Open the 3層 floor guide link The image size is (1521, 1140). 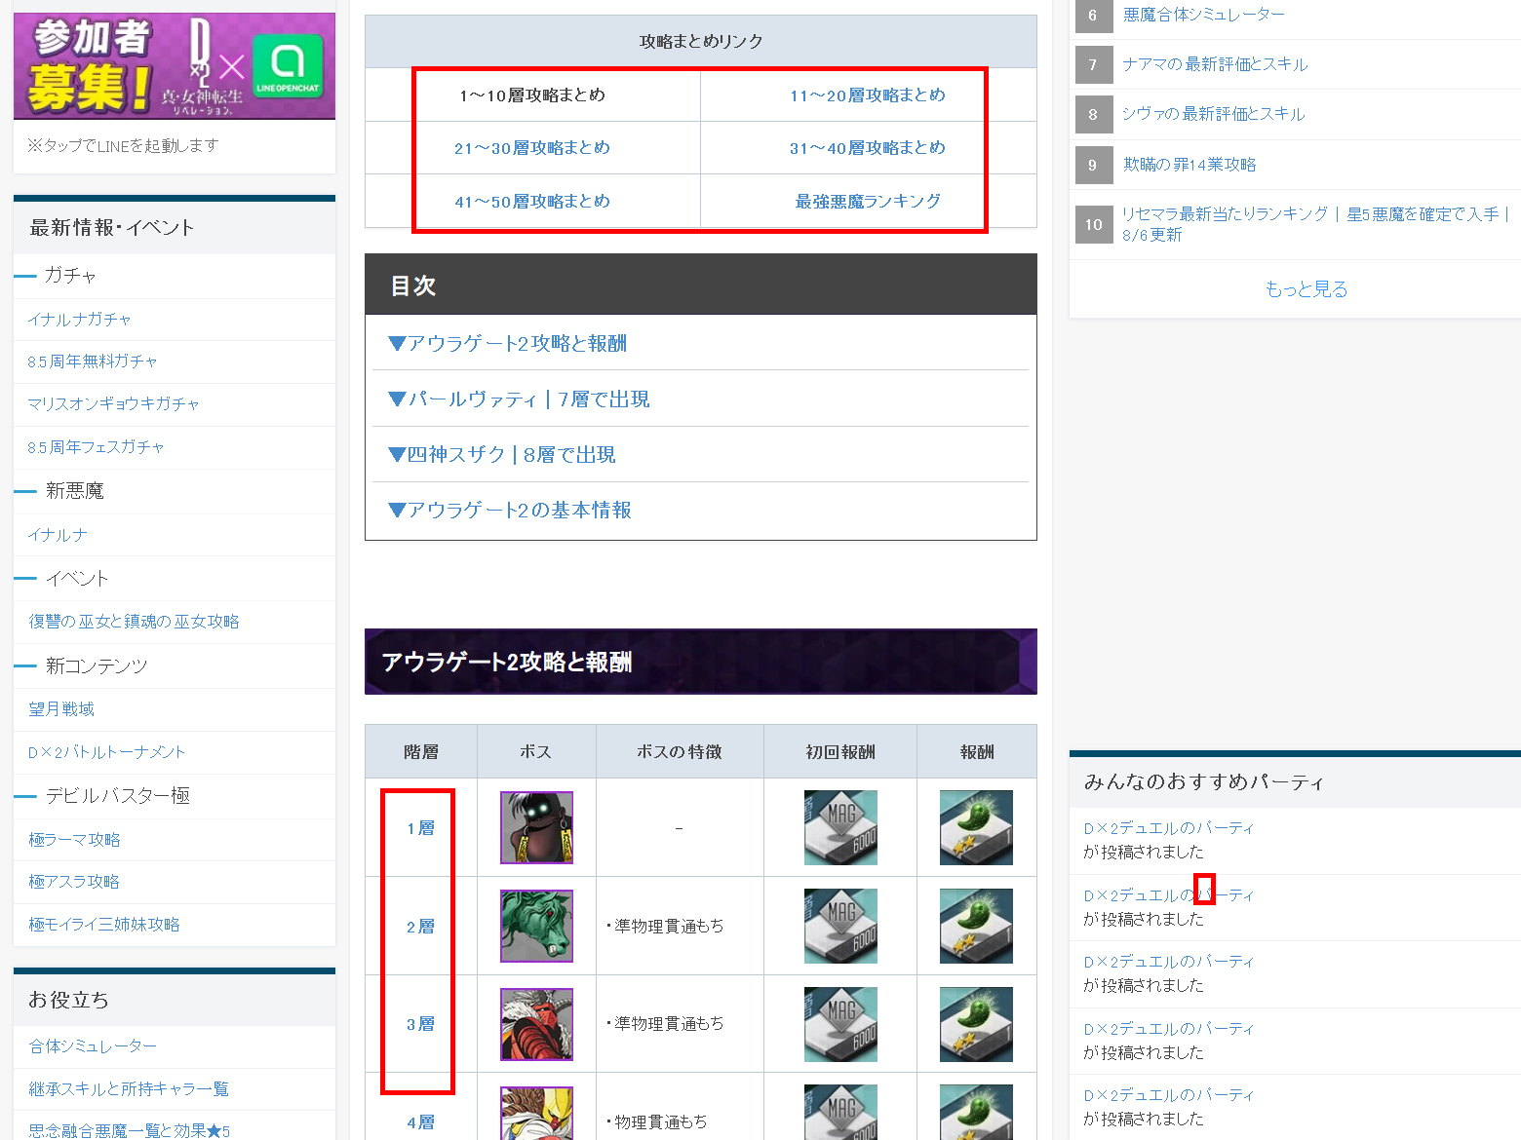click(x=421, y=1024)
